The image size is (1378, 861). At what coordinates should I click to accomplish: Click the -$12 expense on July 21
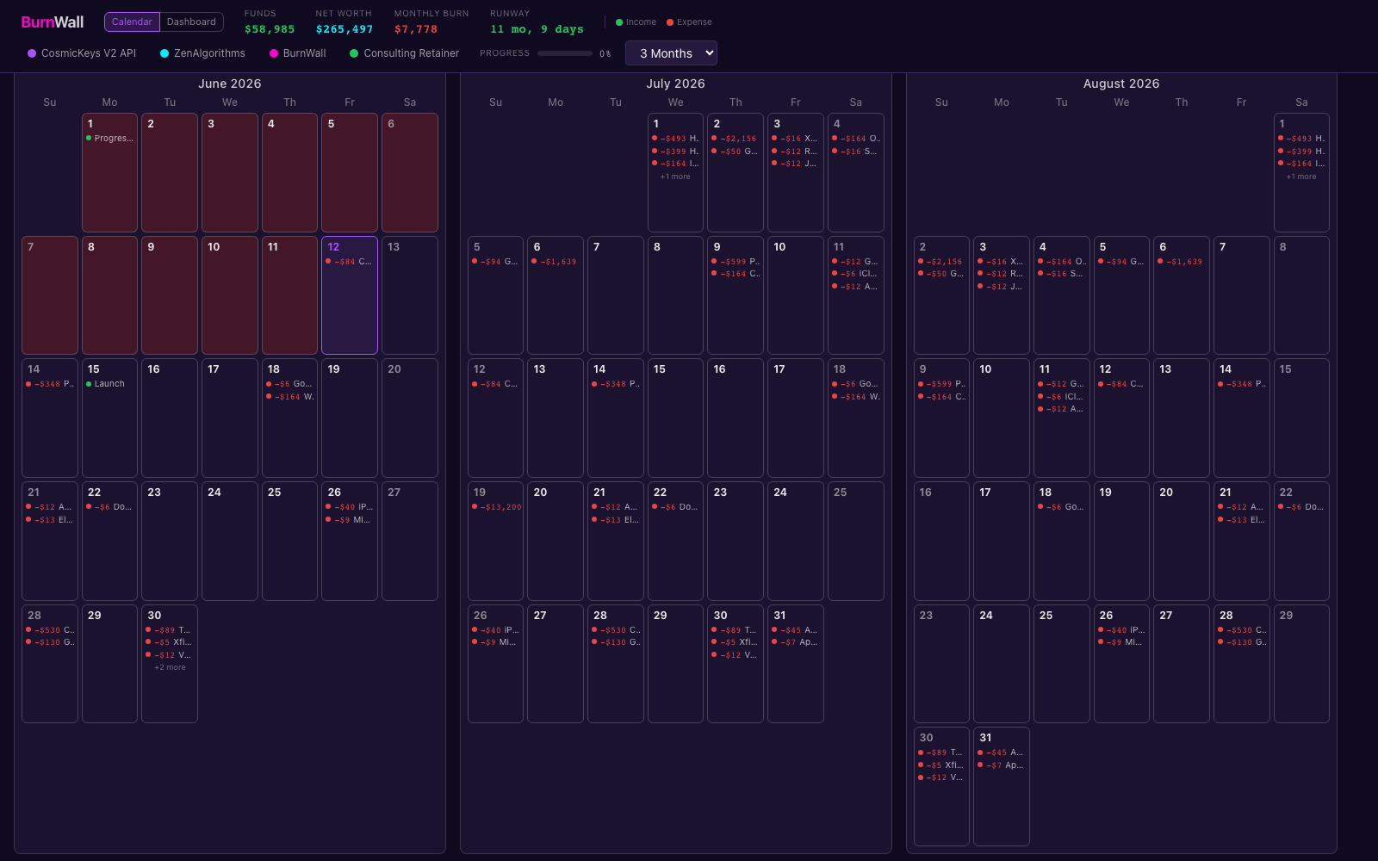pos(616,507)
